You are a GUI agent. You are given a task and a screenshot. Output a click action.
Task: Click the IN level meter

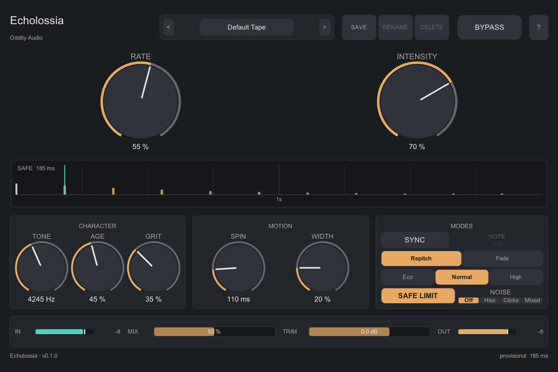click(x=64, y=332)
